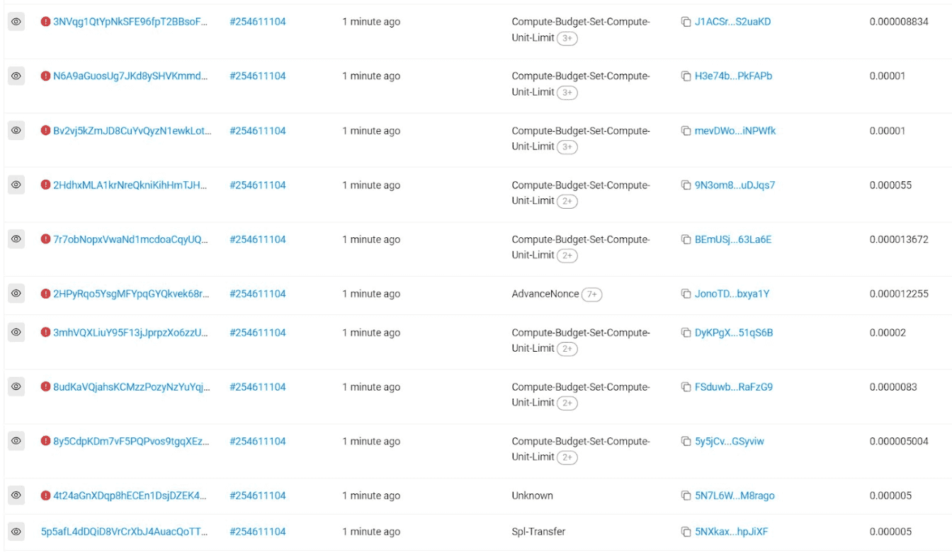
Task: Copy the 5NXkax...hpJiXF address
Action: point(686,532)
